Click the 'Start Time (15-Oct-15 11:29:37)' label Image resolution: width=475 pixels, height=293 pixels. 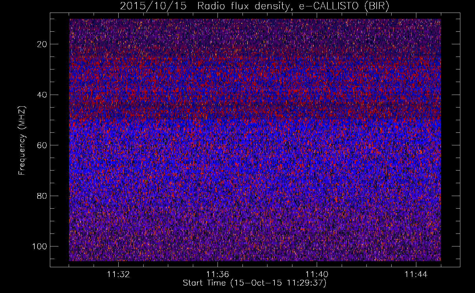tap(255, 283)
